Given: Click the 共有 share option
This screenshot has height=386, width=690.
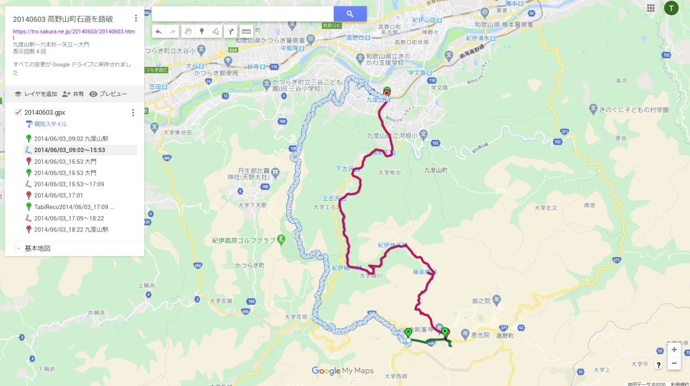Looking at the screenshot, I should click(x=73, y=94).
